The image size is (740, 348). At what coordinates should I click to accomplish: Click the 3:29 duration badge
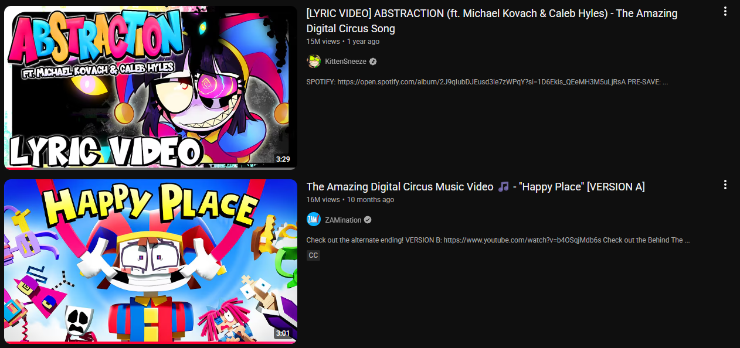click(x=283, y=159)
